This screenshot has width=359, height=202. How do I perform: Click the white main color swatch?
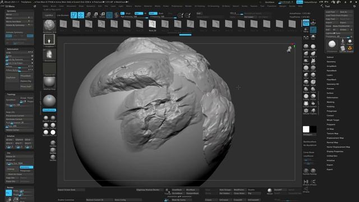[x=306, y=130]
